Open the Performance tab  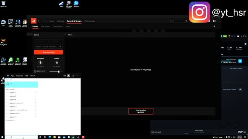pyautogui.click(x=90, y=21)
